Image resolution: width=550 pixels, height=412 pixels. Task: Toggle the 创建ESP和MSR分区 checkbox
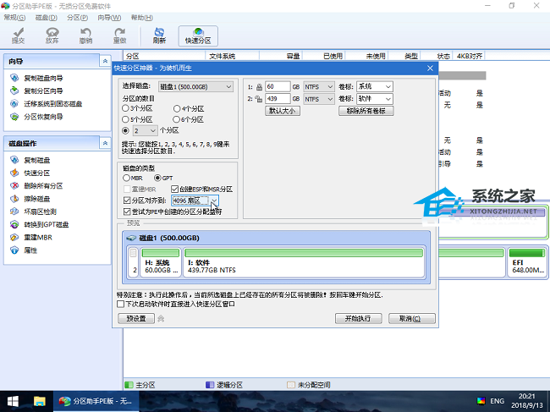[175, 189]
